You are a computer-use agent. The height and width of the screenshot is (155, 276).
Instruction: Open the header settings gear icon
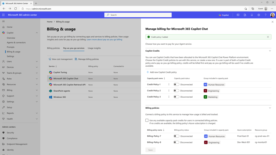(x=259, y=15)
